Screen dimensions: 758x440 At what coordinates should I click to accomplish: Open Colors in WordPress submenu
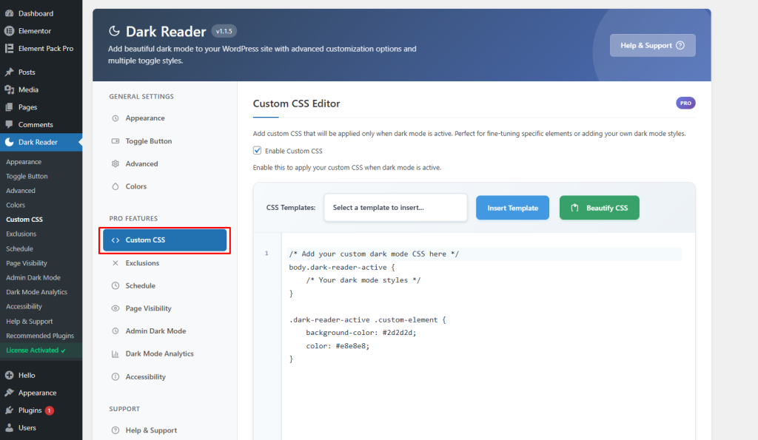(x=16, y=206)
